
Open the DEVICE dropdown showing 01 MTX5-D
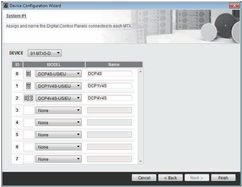[x=45, y=53]
